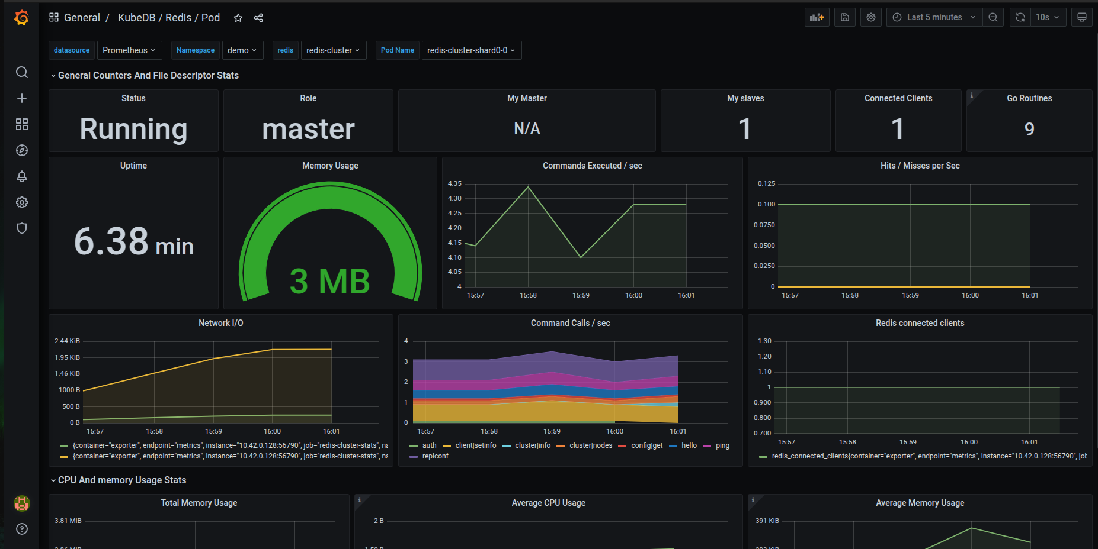This screenshot has height=549, width=1098.
Task: Open the redis-cluster dropdown
Action: tap(334, 50)
